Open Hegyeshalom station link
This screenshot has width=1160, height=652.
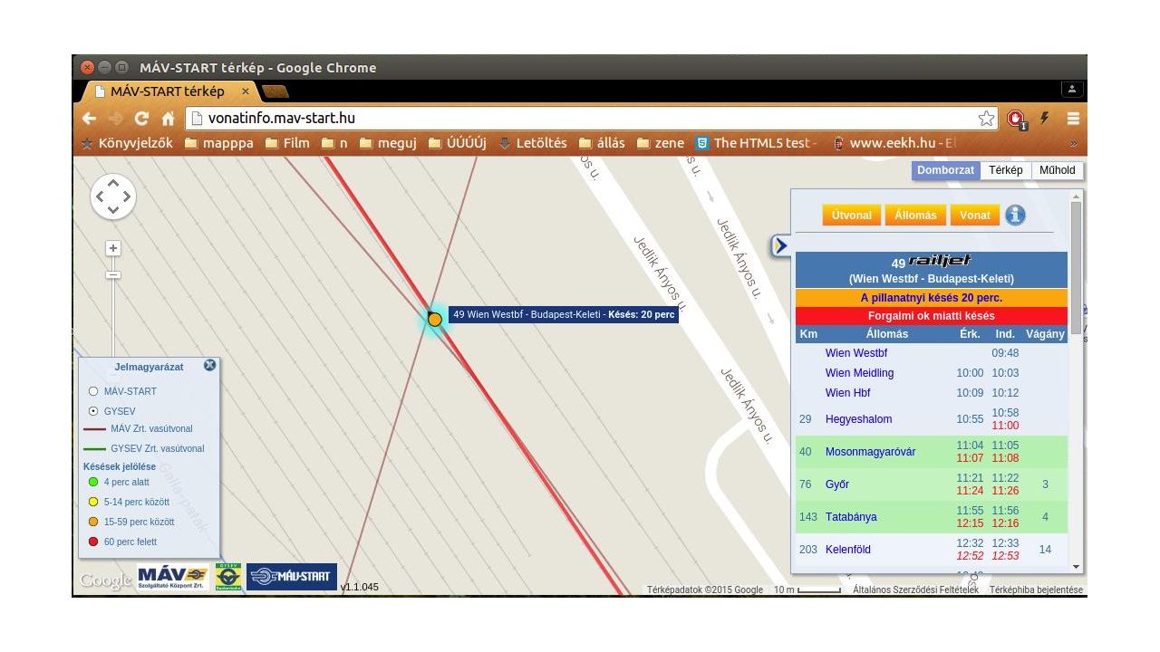(x=858, y=419)
